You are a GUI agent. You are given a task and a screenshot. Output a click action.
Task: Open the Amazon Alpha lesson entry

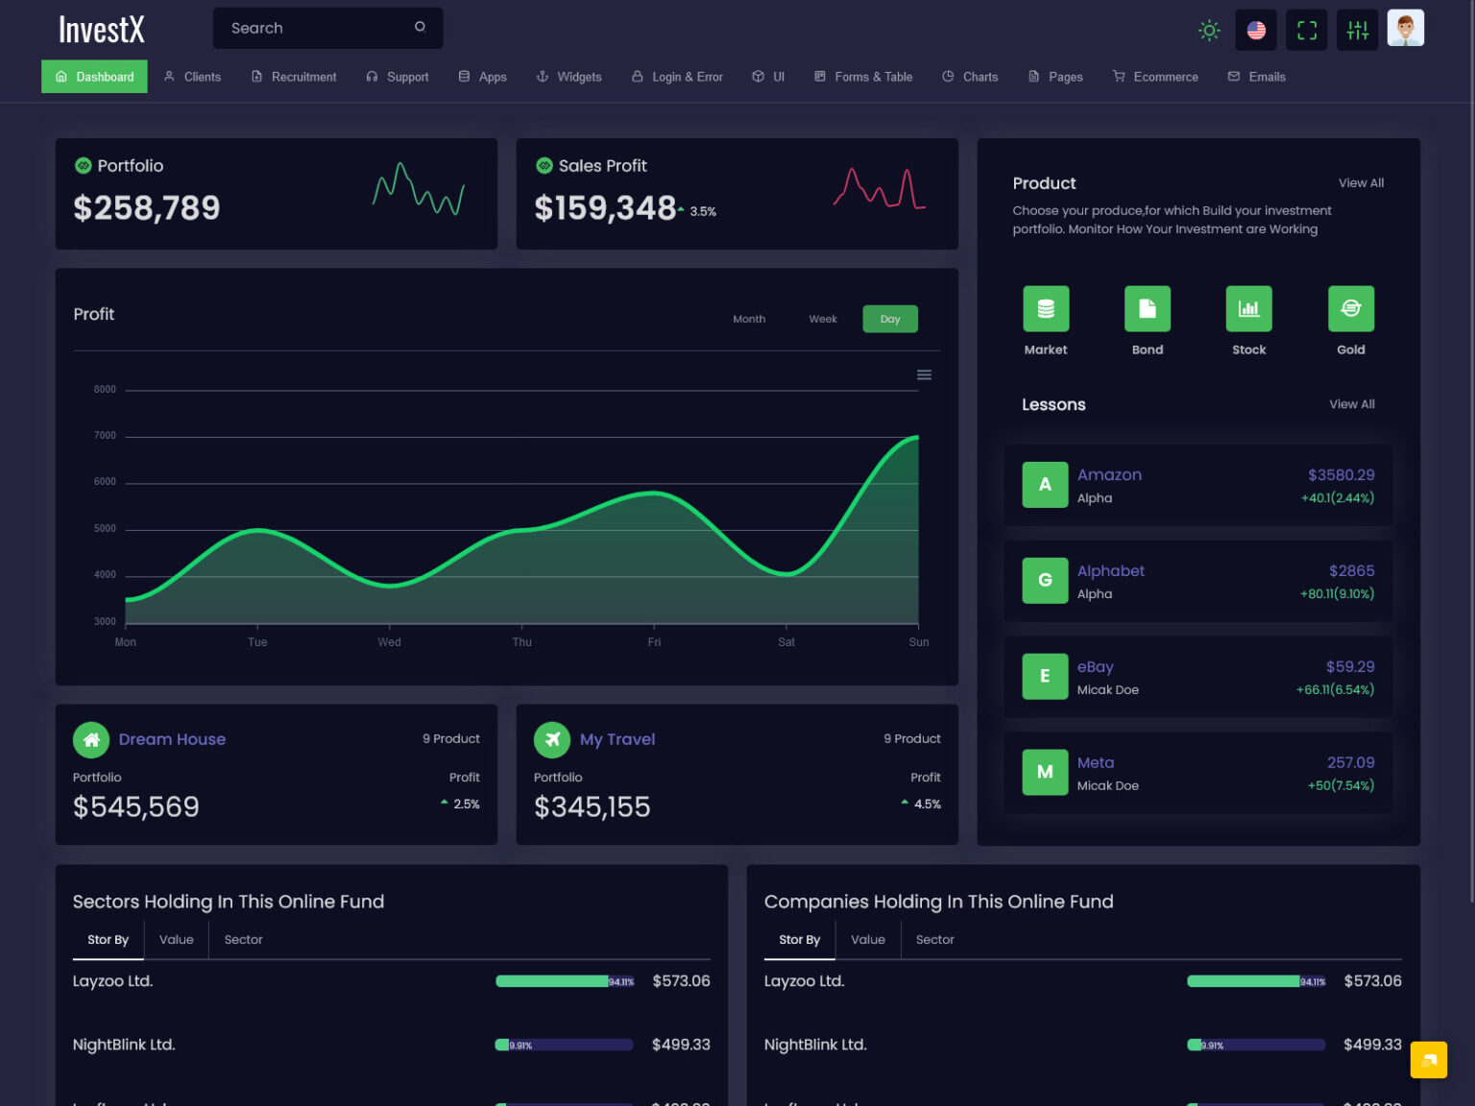[x=1197, y=485]
